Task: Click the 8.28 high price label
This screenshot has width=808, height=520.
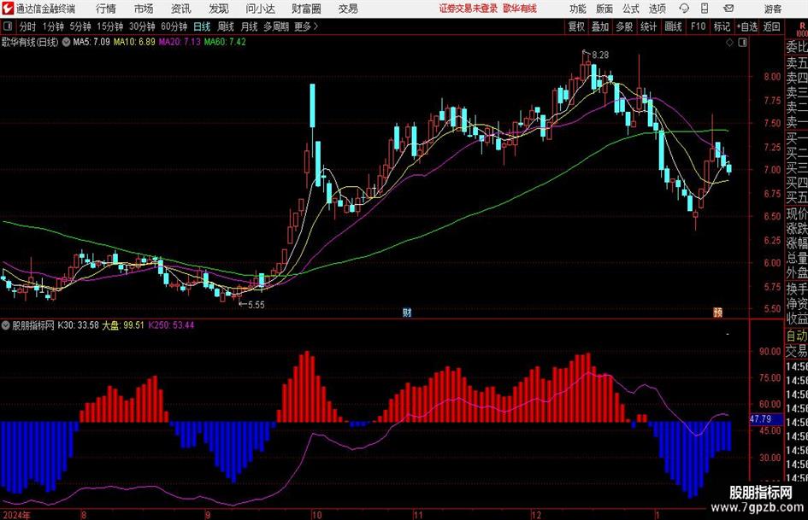Action: coord(600,55)
